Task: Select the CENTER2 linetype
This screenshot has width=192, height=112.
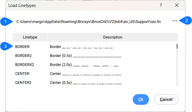Action: [x=23, y=82]
